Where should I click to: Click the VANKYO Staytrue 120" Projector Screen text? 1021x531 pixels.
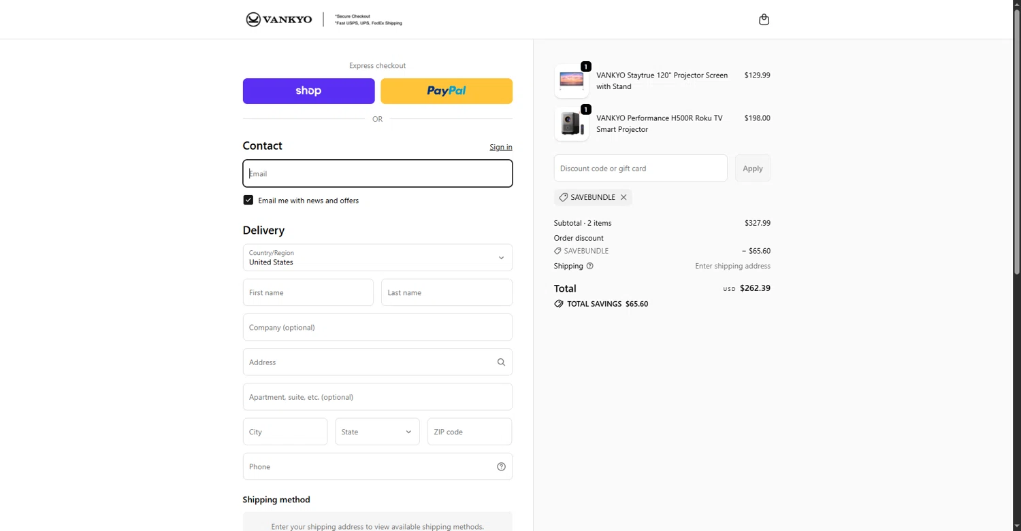(662, 81)
